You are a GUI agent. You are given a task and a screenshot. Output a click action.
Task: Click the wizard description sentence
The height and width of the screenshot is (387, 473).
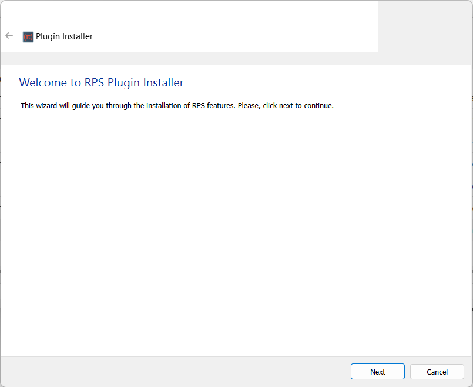pos(177,106)
